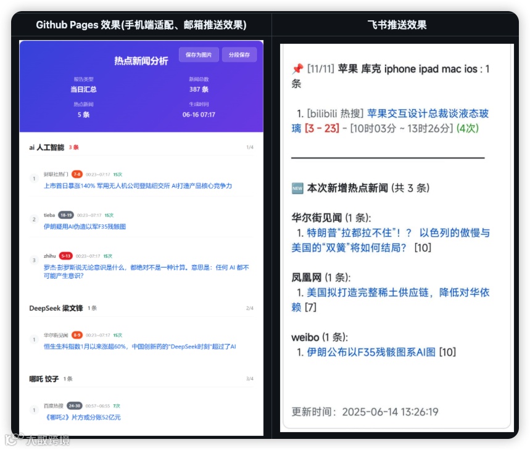Select the 哪吒 饺子 section heading
Image resolution: width=530 pixels, height=450 pixels.
pyautogui.click(x=44, y=378)
